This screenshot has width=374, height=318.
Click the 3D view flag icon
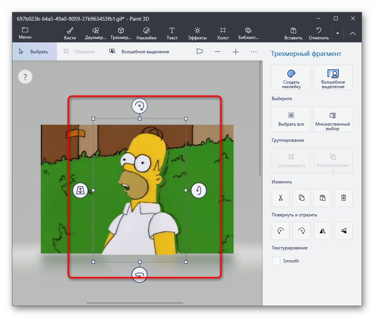[x=199, y=51]
